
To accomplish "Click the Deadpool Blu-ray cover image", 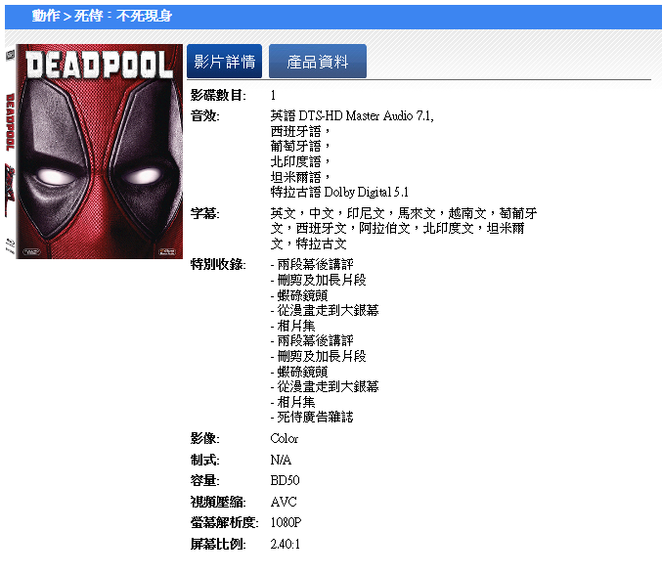I will click(95, 152).
